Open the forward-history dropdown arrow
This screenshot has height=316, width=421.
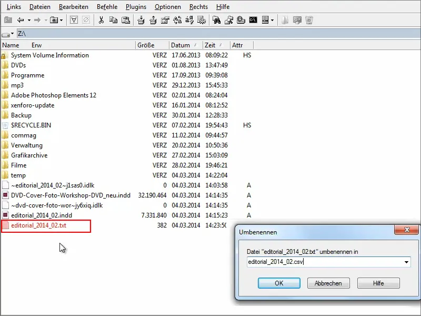point(46,20)
